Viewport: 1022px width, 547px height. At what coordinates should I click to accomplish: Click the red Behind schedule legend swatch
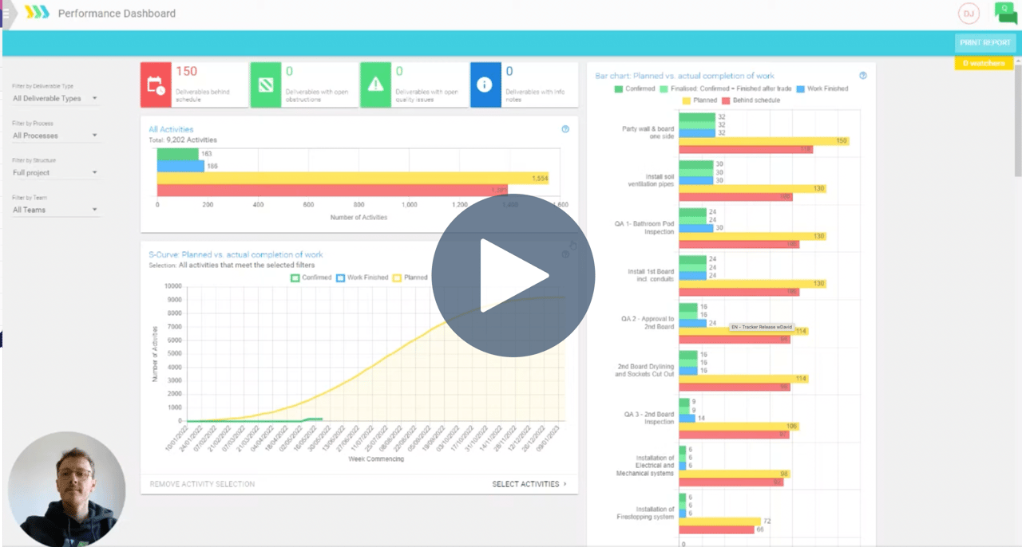(726, 100)
